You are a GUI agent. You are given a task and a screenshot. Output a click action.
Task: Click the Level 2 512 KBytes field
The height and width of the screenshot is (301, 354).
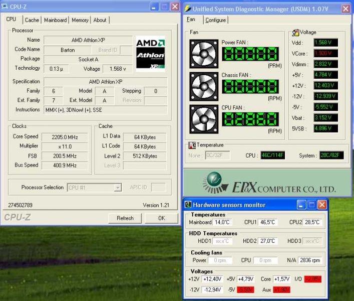coord(145,156)
